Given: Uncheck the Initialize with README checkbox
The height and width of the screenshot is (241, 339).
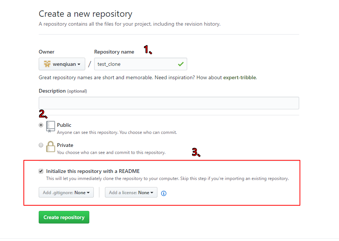Looking at the screenshot, I should tap(41, 171).
